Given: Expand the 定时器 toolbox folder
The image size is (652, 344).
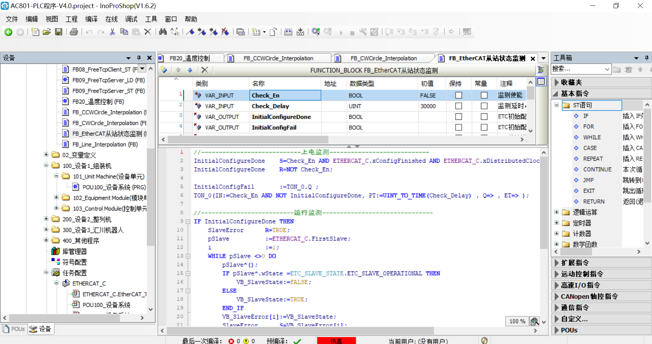Looking at the screenshot, I should click(x=556, y=223).
